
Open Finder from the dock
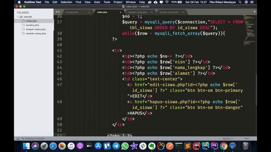26,146
